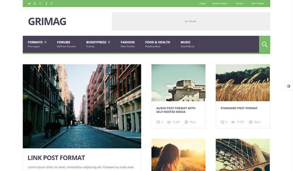The height and width of the screenshot is (171, 293).
Task: Open the Fashion menu item
Action: point(128,44)
